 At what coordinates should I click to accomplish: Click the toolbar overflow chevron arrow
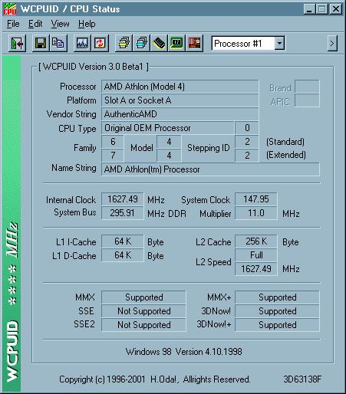[332, 44]
